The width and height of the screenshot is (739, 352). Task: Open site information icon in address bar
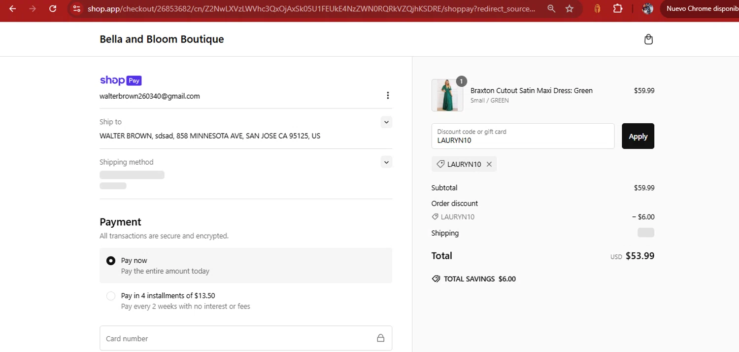[x=76, y=8]
